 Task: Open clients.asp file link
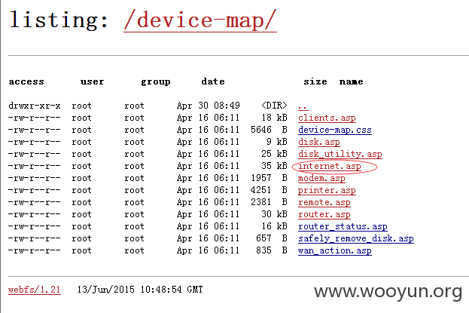click(327, 118)
